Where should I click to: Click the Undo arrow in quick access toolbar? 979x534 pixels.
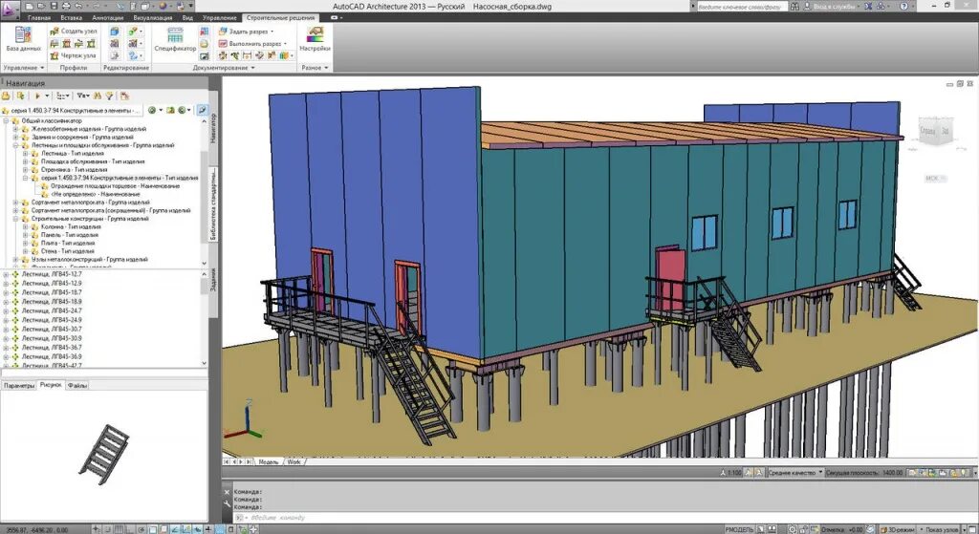point(78,6)
